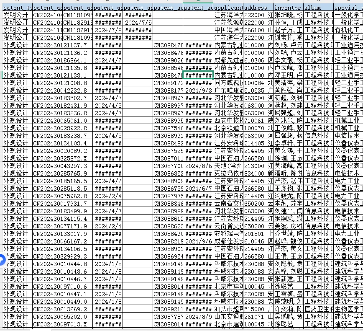Click address cell starting 266100
Image resolution: width=363 pixels, height=331 pixels.
258,30
